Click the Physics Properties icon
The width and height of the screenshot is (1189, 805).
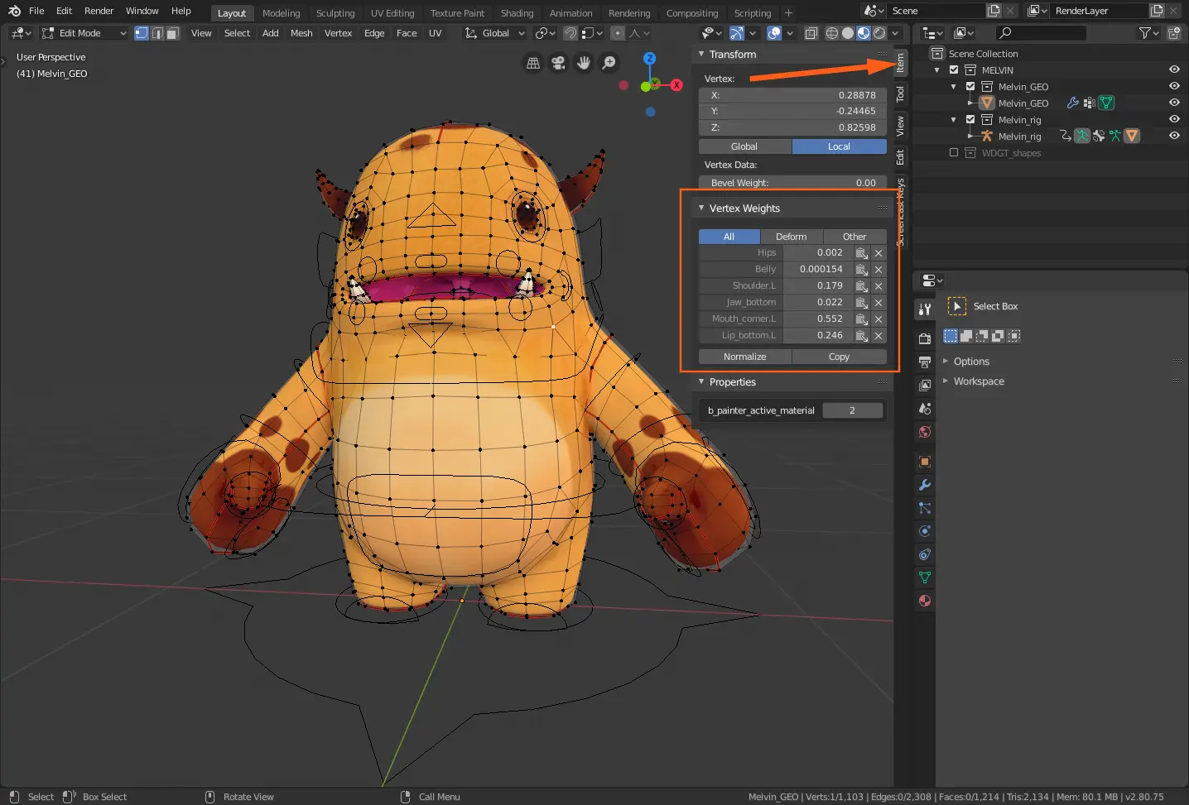coord(925,530)
